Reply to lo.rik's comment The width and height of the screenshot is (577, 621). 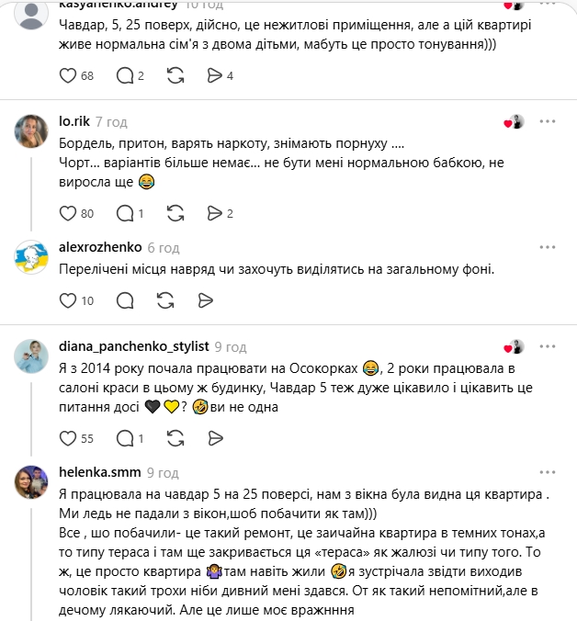pyautogui.click(x=126, y=213)
